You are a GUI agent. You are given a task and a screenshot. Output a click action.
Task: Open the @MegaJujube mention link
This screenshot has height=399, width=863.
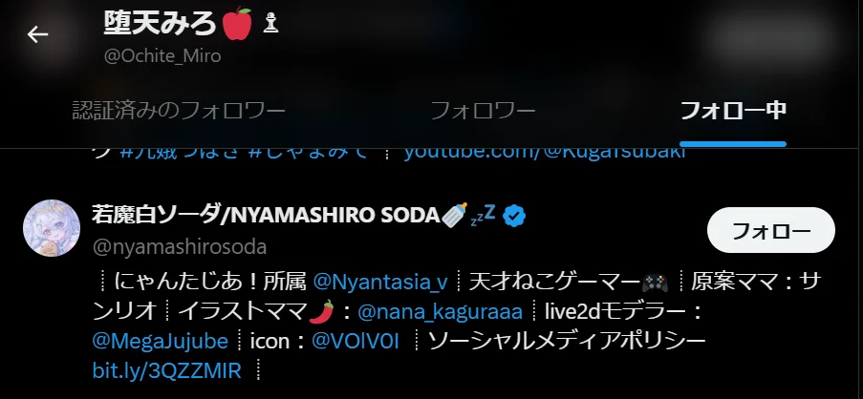coord(161,342)
